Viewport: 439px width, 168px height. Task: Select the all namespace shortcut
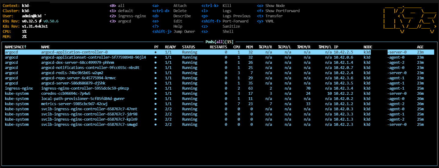pyautogui.click(x=117, y=6)
